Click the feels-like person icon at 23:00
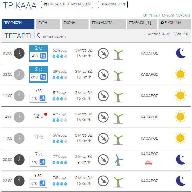 pos(42,183)
